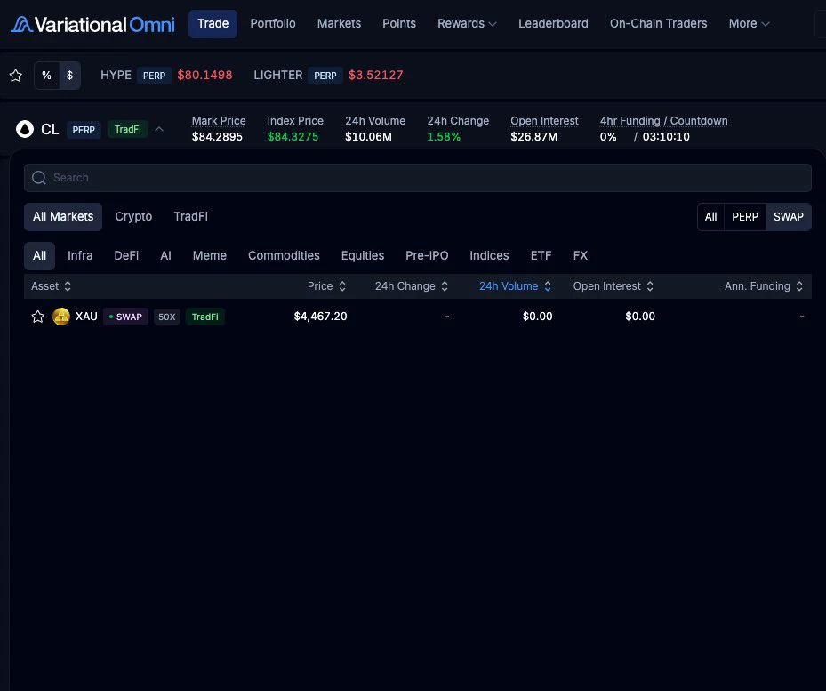Select the All category filter
826x691 pixels.
coord(39,255)
